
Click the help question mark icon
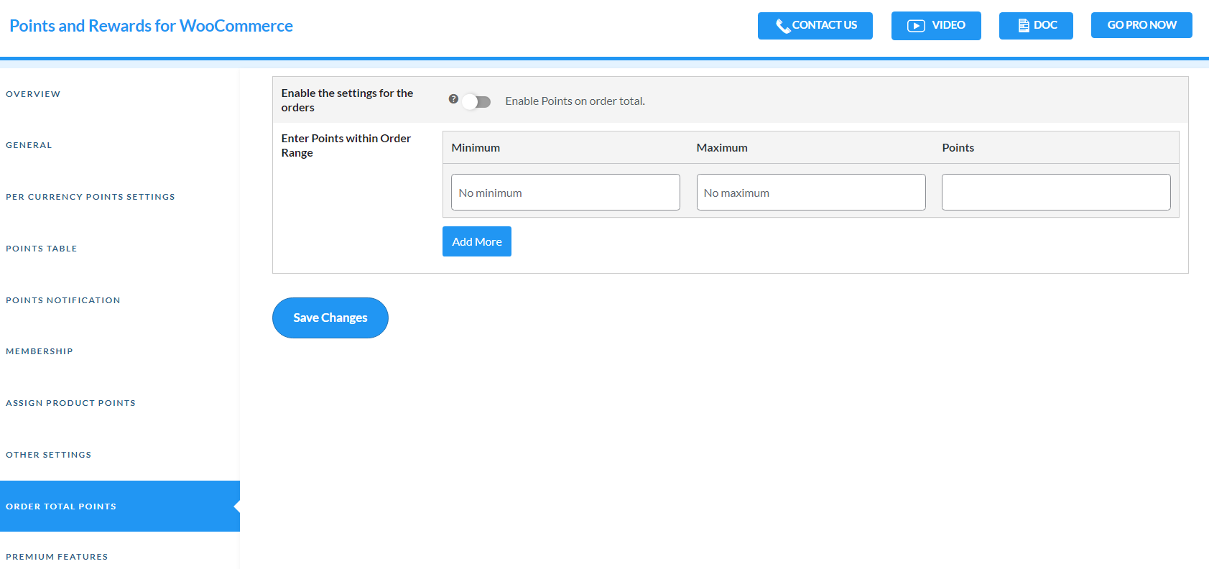point(453,99)
